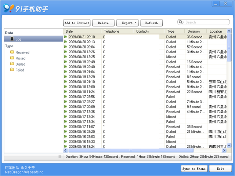Screen dimensions: 235x176
Task: Click the Delete button
Action: [103, 23]
